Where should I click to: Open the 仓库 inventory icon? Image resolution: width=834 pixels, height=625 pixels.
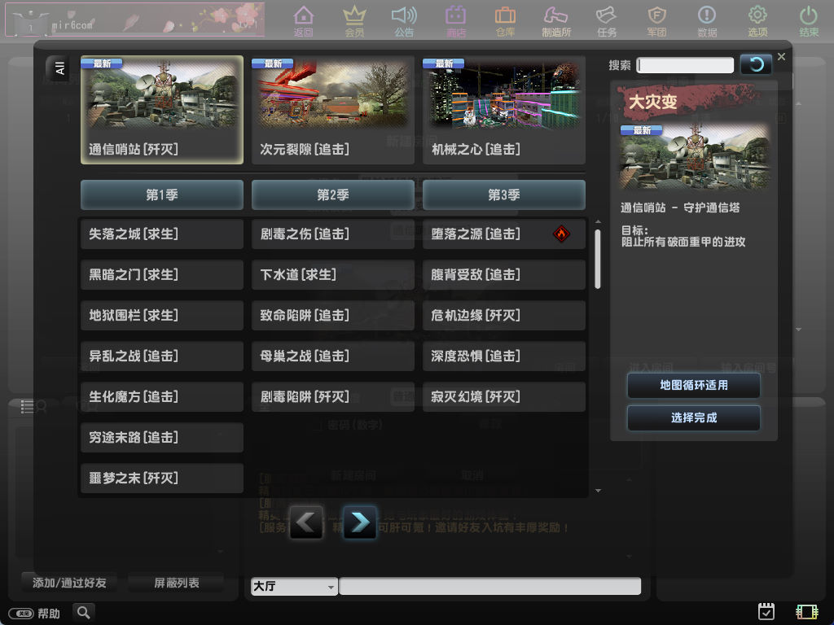[x=505, y=20]
